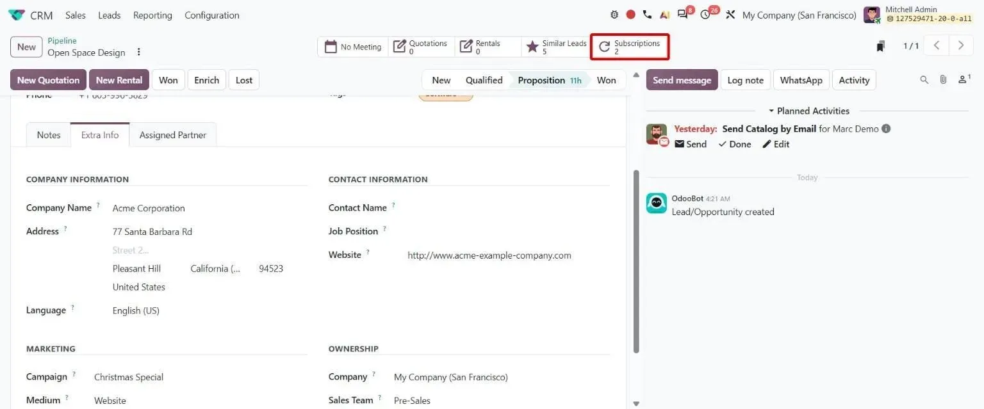Image resolution: width=984 pixels, height=409 pixels.
Task: Show followers with the person icon
Action: 963,79
